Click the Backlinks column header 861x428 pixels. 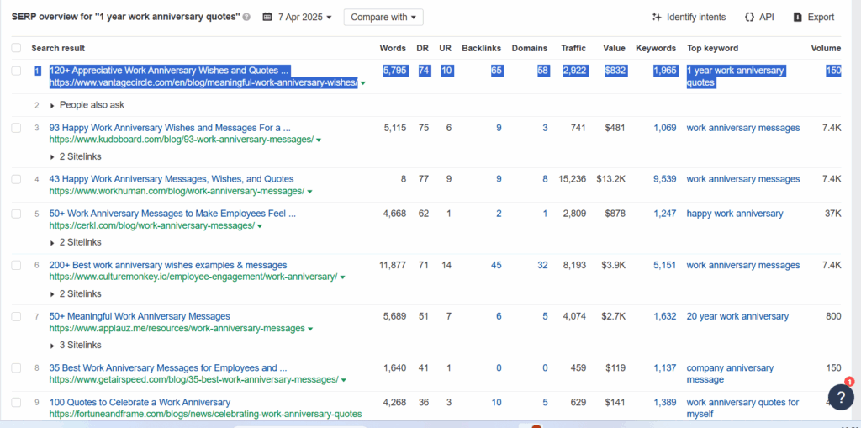tap(482, 48)
